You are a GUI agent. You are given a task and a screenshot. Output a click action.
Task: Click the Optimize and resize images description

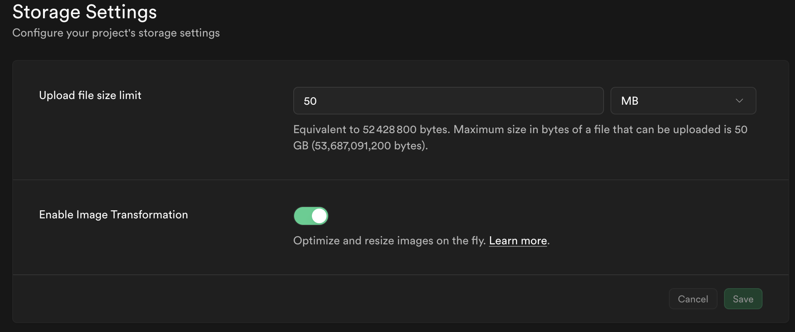[389, 241]
